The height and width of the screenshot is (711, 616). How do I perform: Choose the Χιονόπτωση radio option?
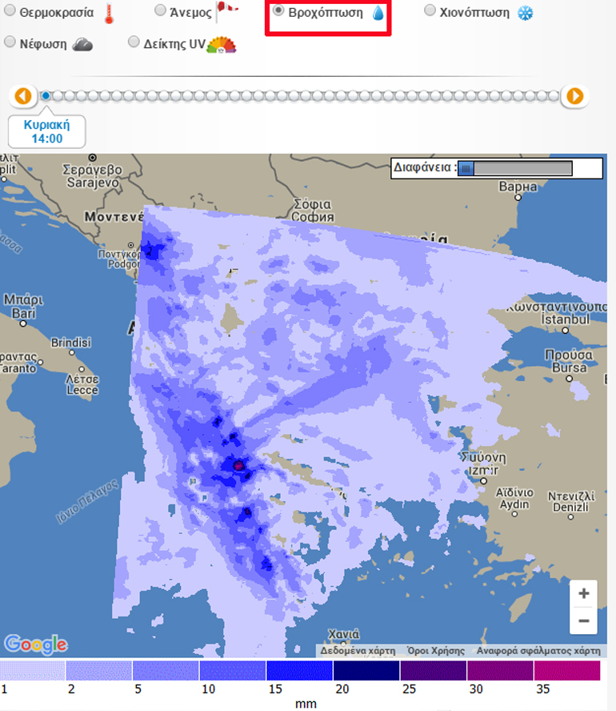coord(430,11)
